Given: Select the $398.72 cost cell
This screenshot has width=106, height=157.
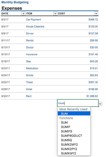Looking at the screenshot, I should [x=93, y=19].
